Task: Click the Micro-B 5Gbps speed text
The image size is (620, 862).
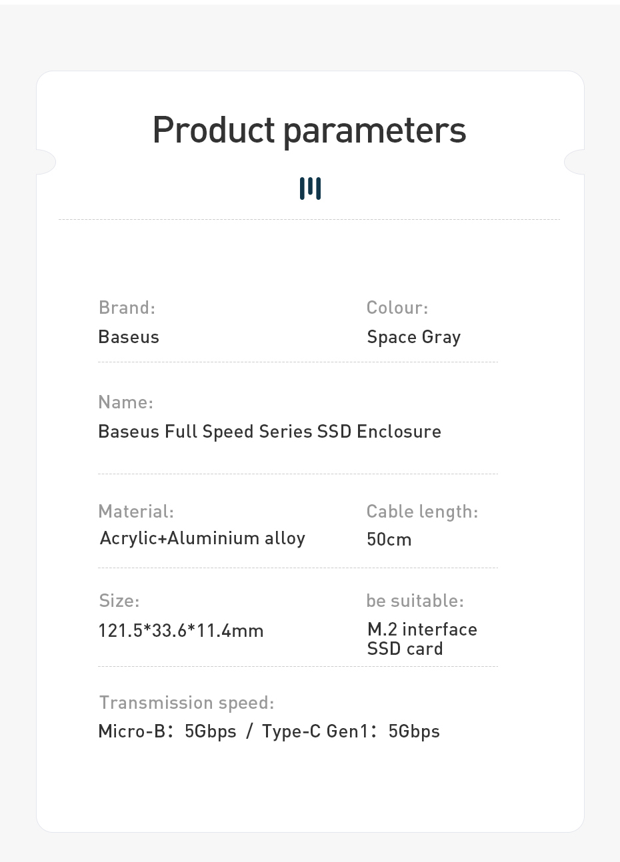Action: click(x=167, y=731)
